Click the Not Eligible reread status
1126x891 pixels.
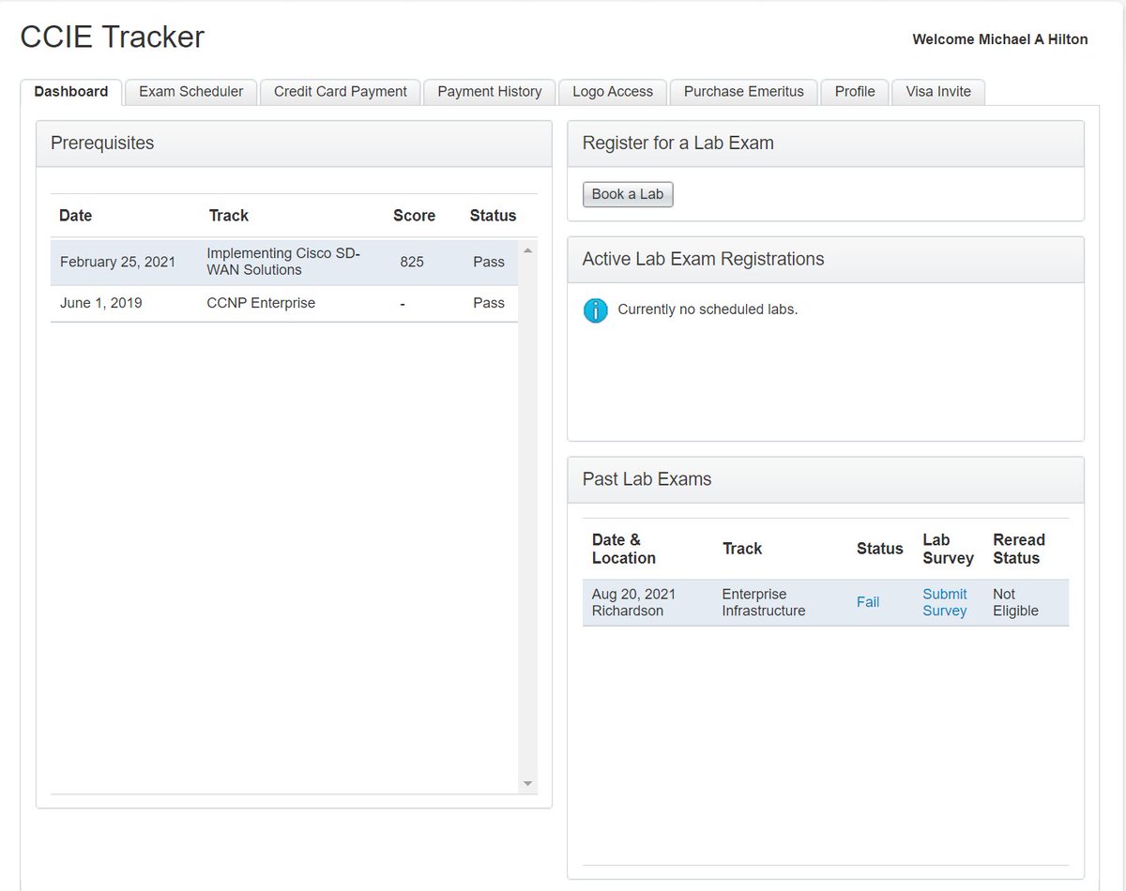coord(1015,602)
